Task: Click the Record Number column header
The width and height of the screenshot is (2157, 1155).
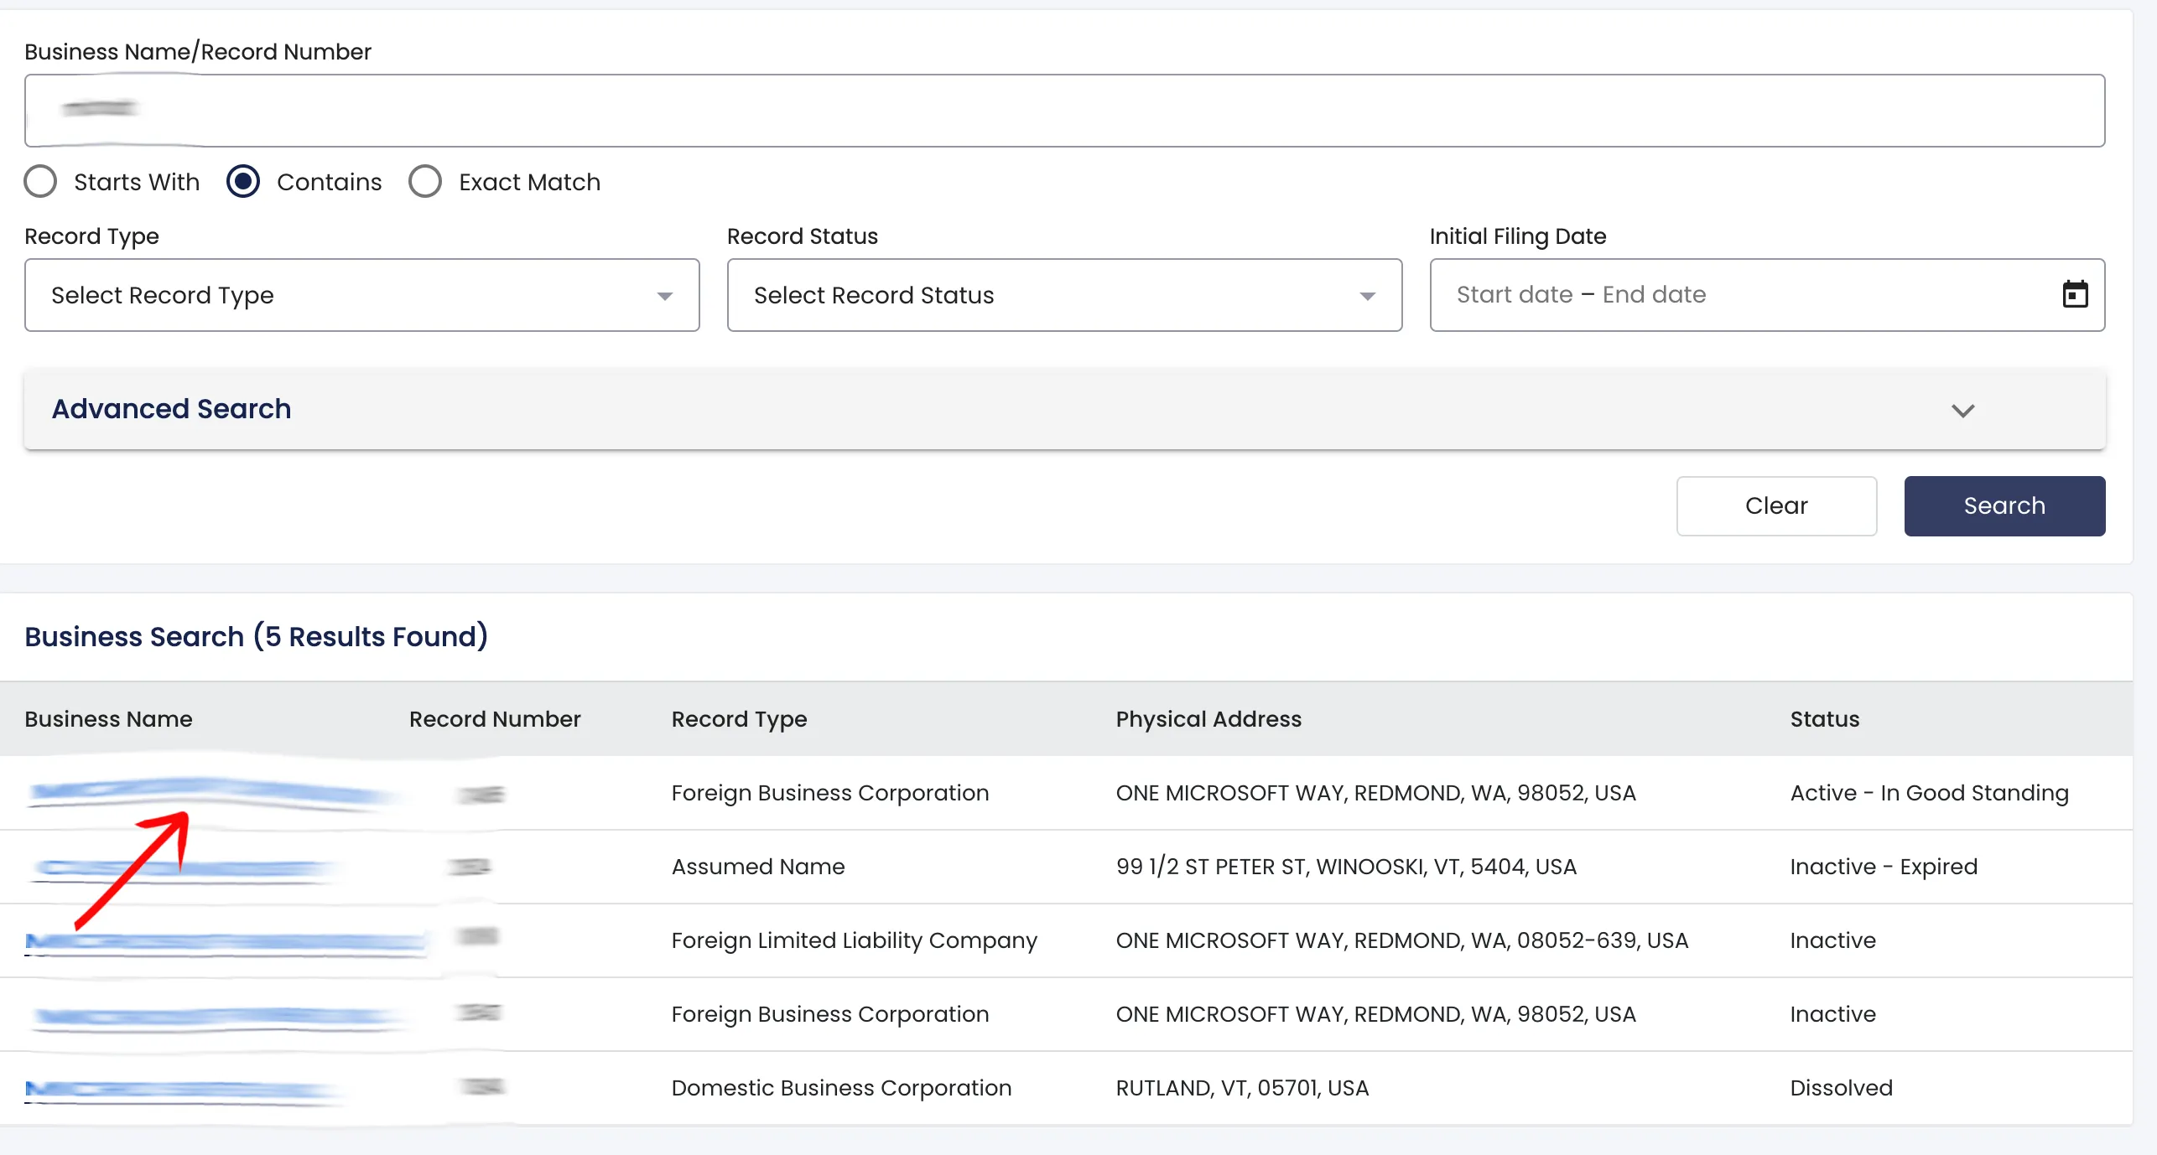Action: (x=495, y=719)
